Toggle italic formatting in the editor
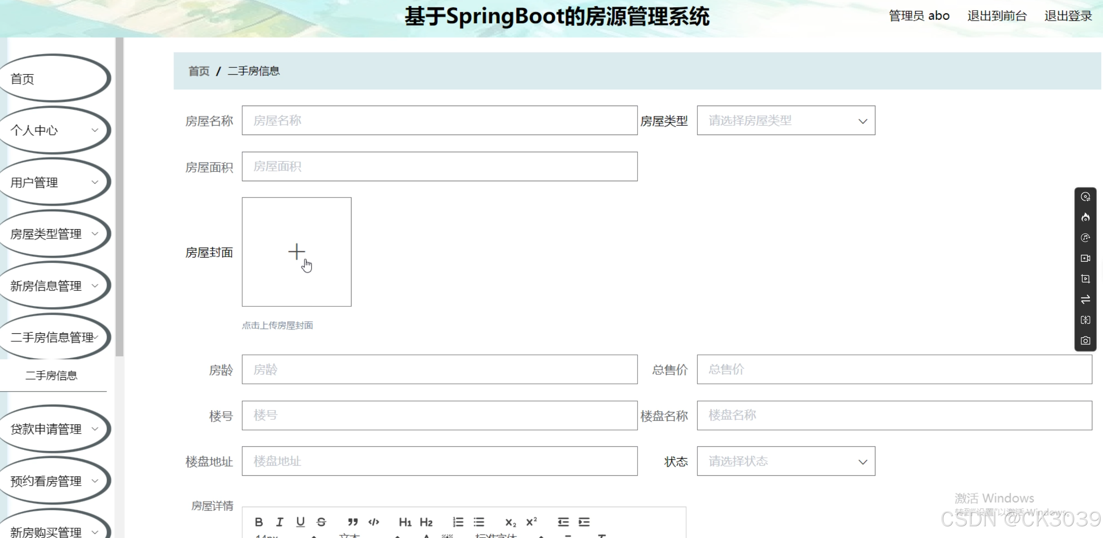The height and width of the screenshot is (538, 1103). click(280, 522)
